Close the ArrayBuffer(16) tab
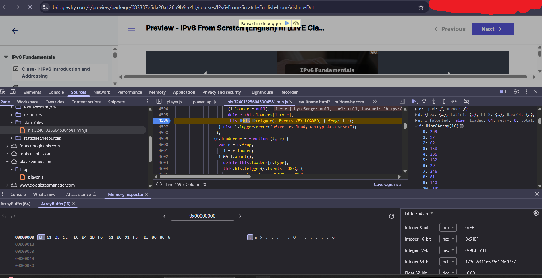 (x=73, y=204)
